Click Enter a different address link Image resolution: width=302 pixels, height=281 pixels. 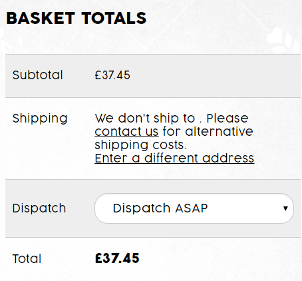pos(174,158)
